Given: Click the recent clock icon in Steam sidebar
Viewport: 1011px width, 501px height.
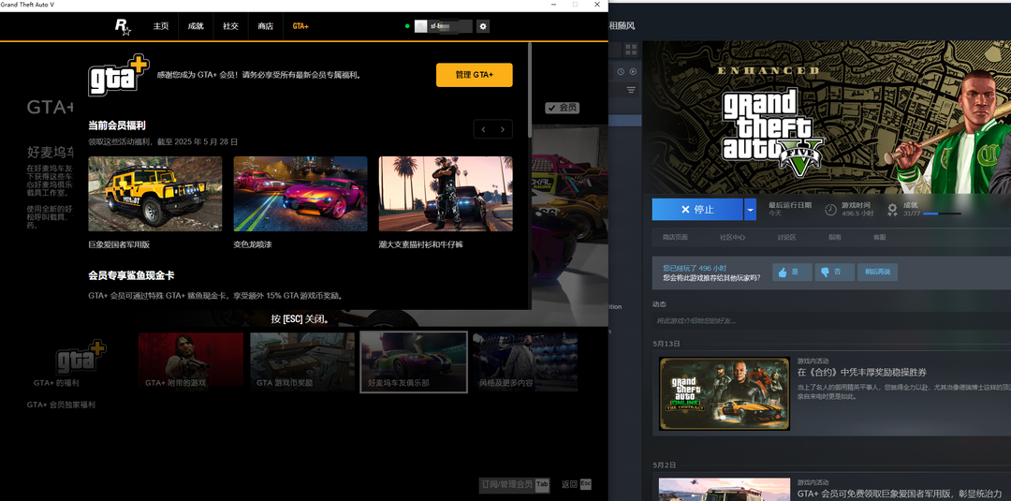Looking at the screenshot, I should click(x=621, y=71).
